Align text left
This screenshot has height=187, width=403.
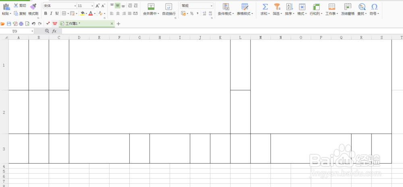(x=112, y=13)
